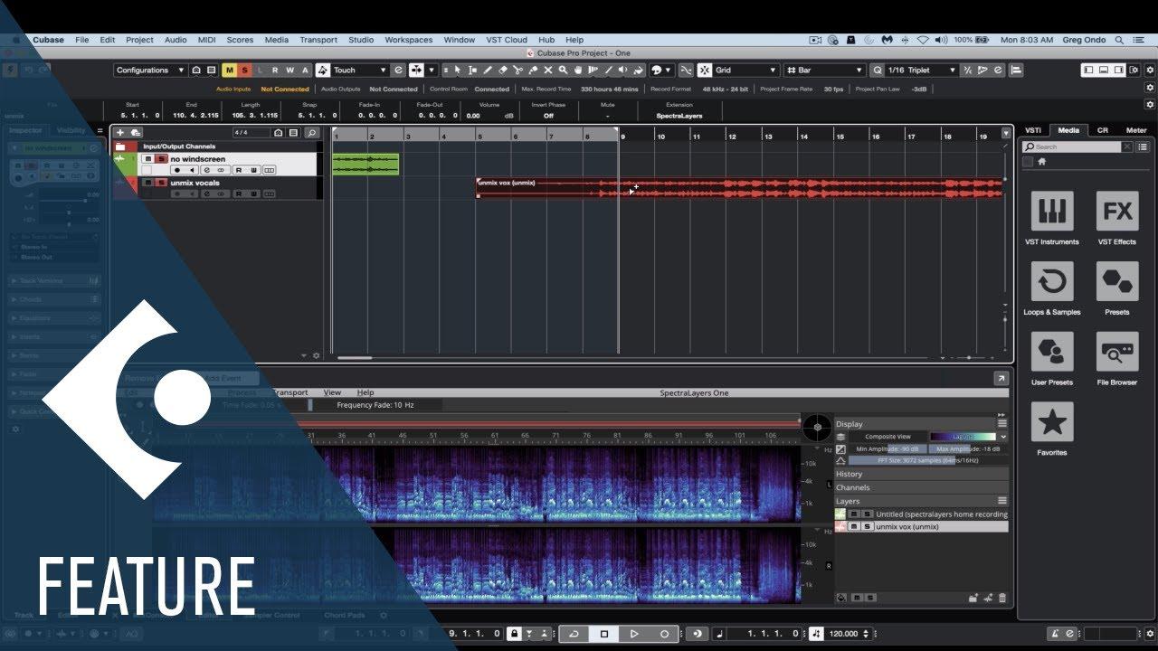Open Bar grid type dropdown
The image size is (1158, 651).
(825, 70)
